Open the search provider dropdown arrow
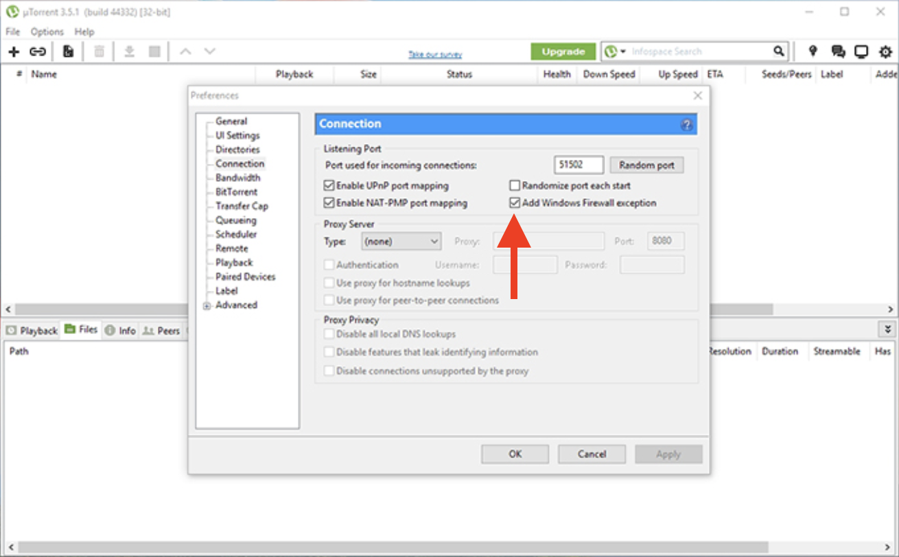899x557 pixels. [x=623, y=51]
